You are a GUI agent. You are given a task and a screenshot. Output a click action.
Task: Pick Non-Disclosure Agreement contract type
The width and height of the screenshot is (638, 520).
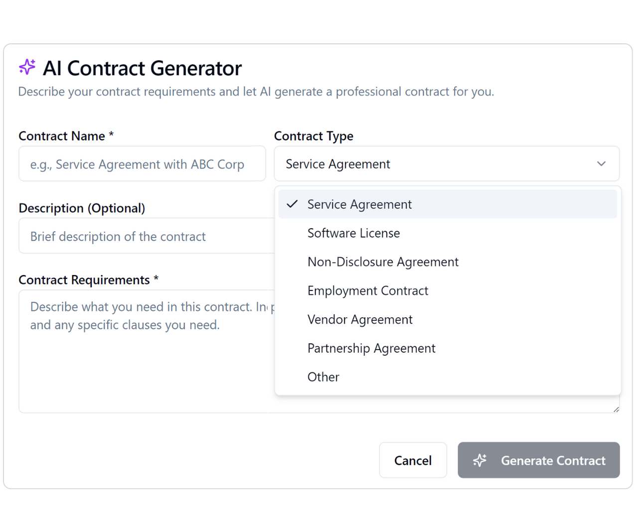pos(448,262)
